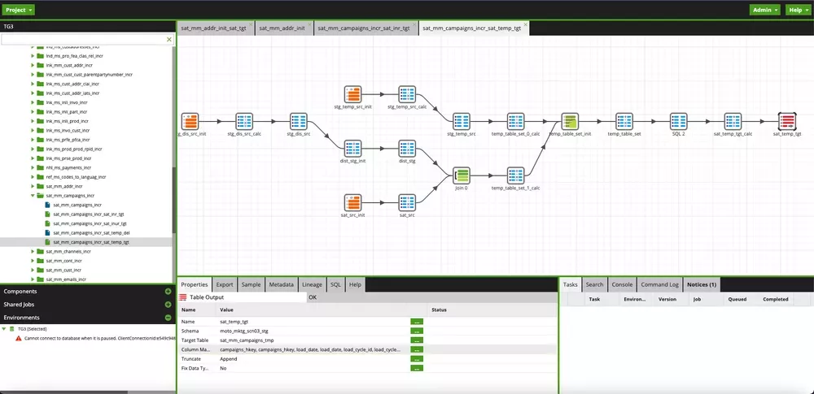Select the Join 0 component node
Viewport: 814px width, 394px height.
coord(461,175)
